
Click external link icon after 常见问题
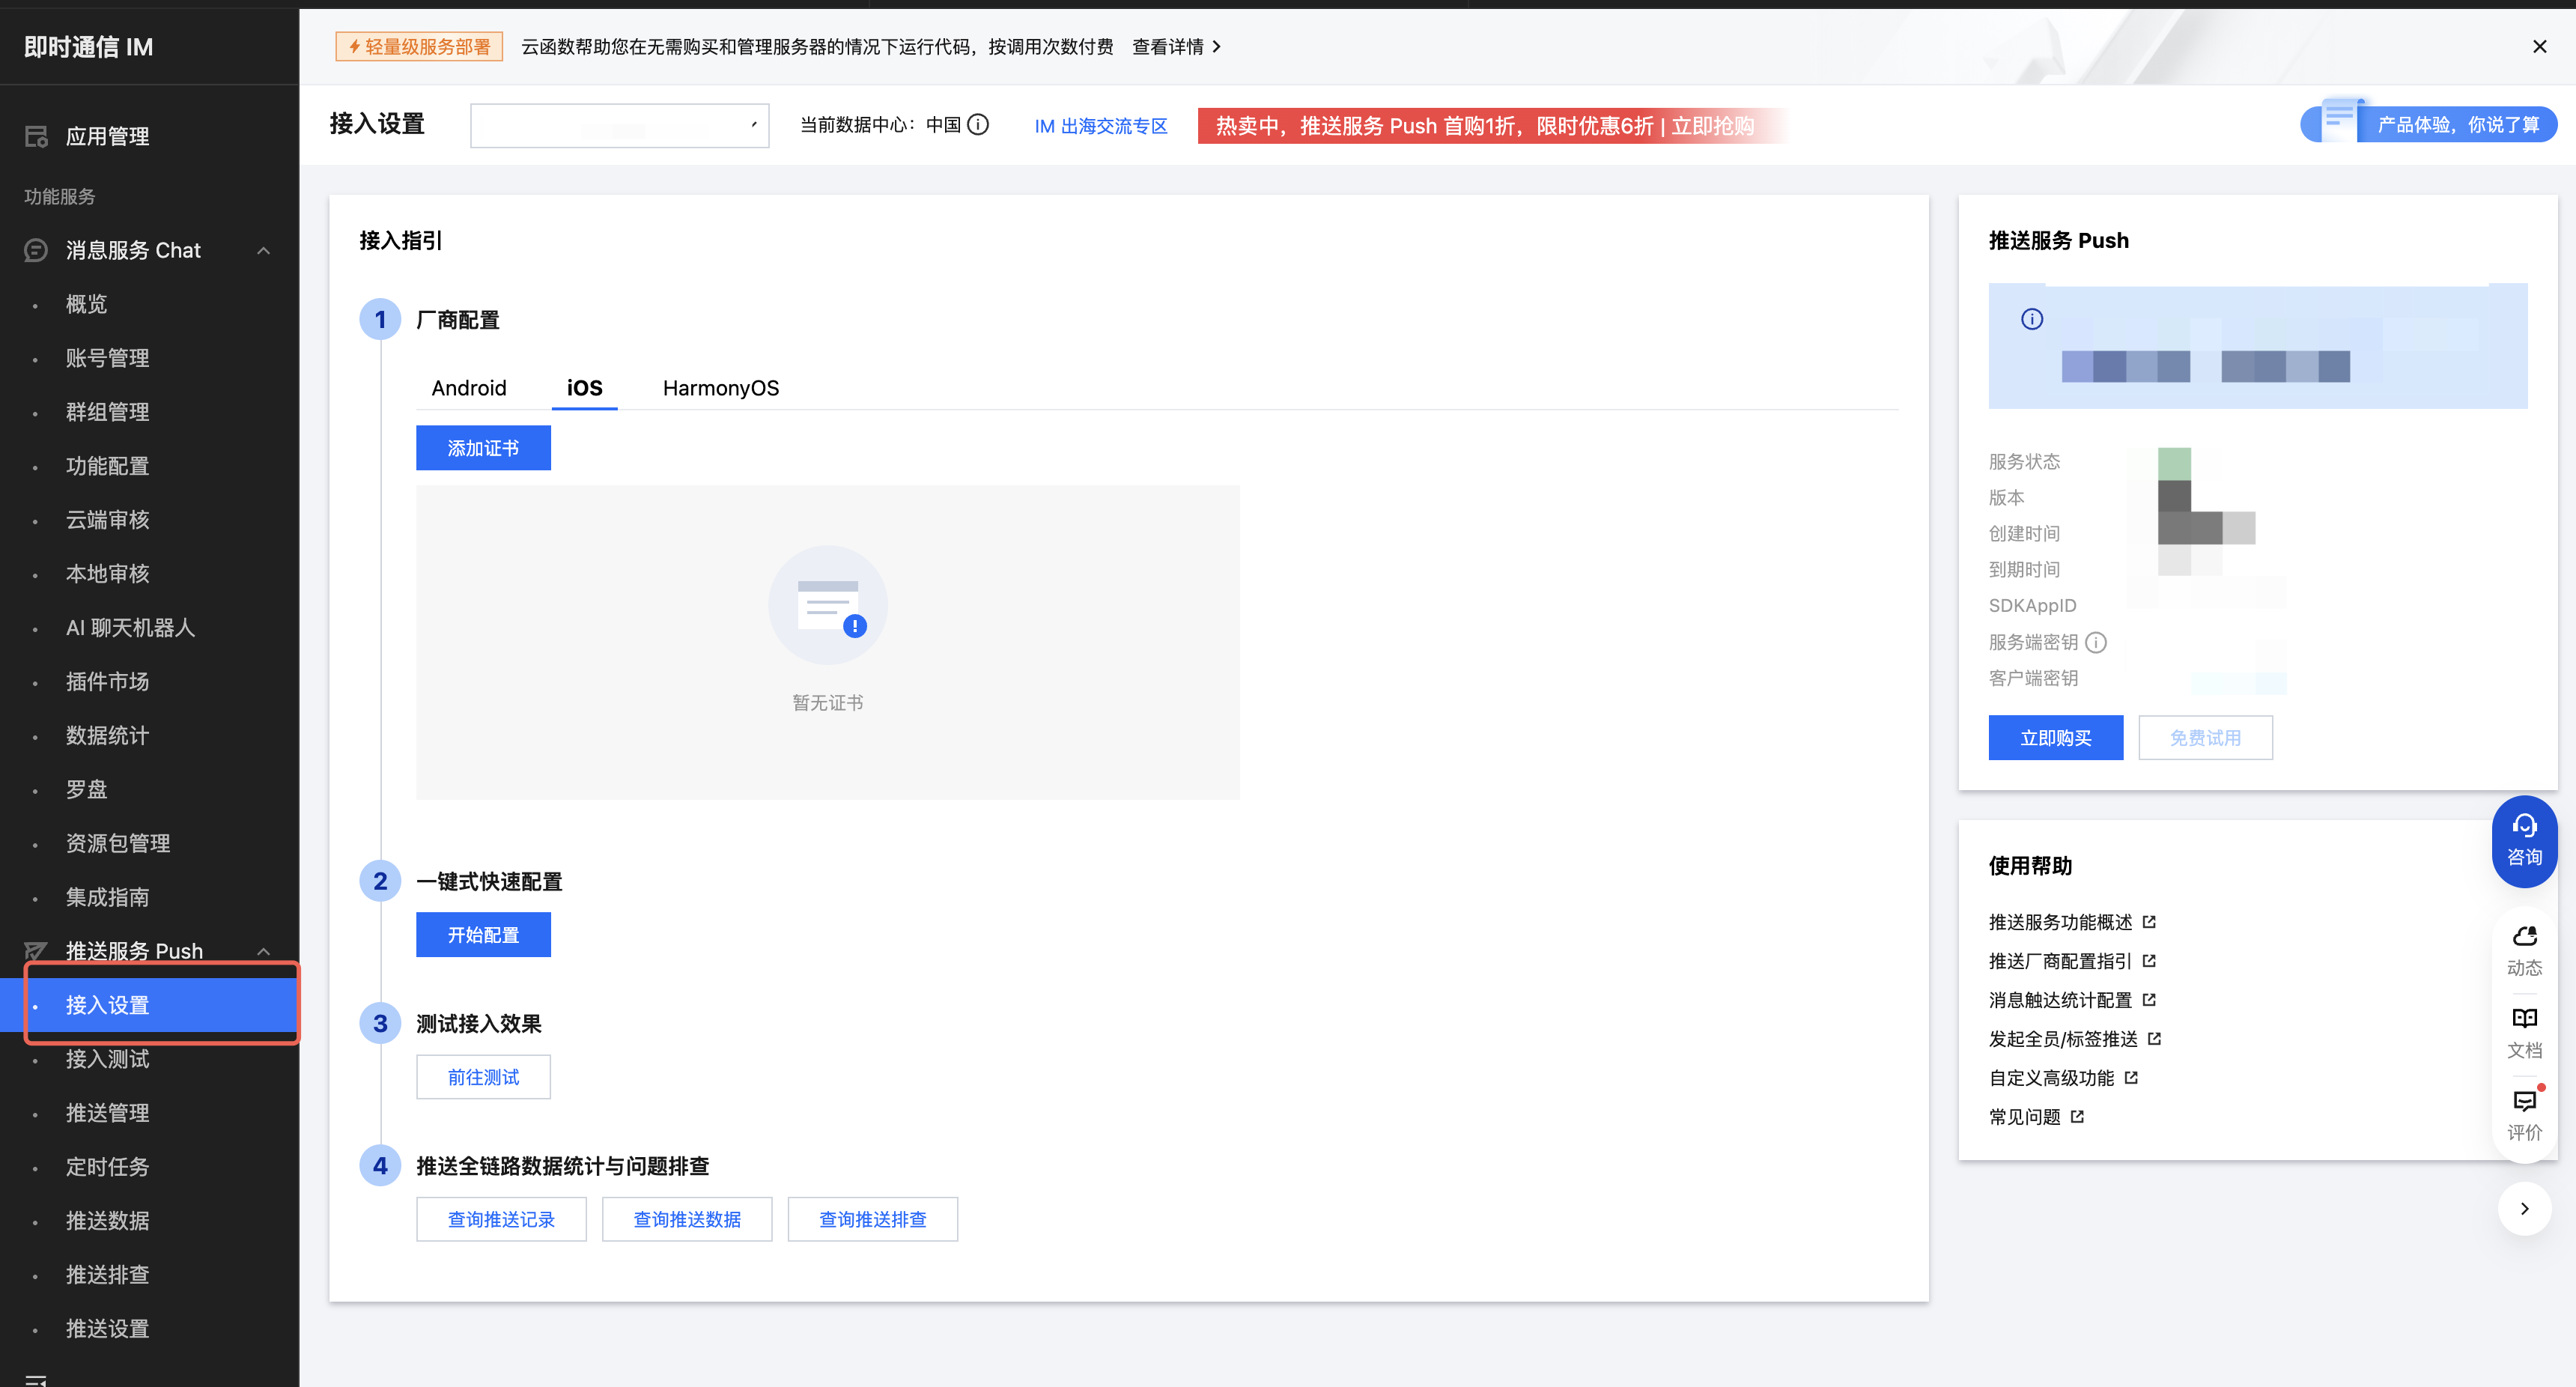click(x=2077, y=1117)
